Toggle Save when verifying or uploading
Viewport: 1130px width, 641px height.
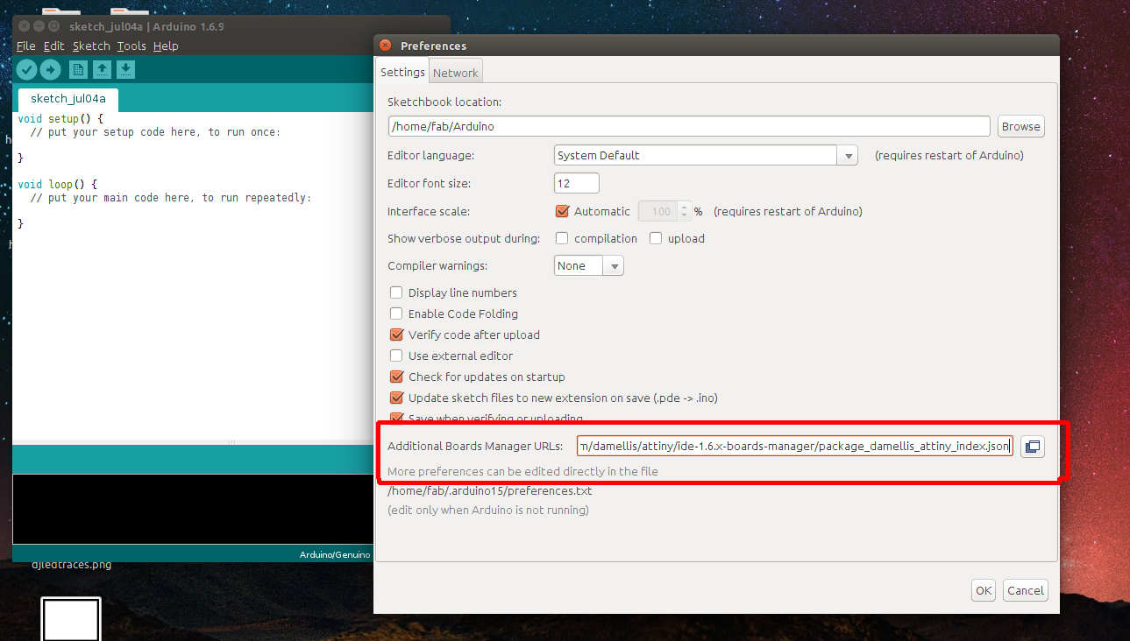(396, 418)
